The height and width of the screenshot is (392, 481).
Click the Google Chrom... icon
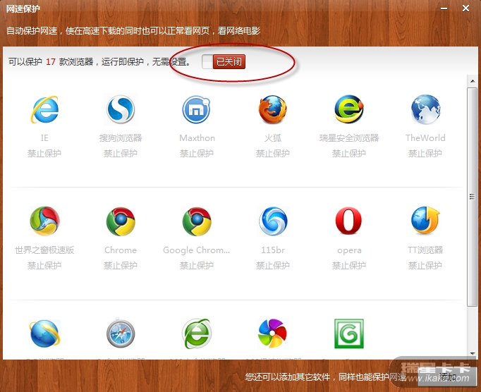point(197,221)
